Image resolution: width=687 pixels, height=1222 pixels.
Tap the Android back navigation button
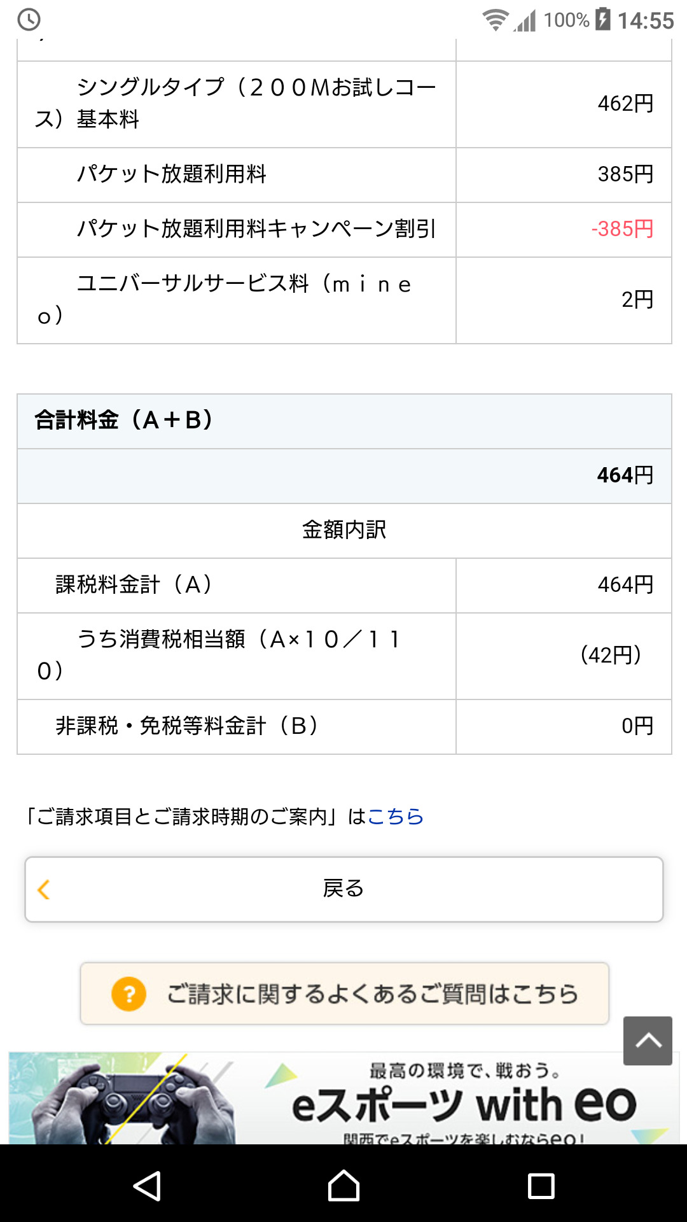click(x=147, y=1186)
